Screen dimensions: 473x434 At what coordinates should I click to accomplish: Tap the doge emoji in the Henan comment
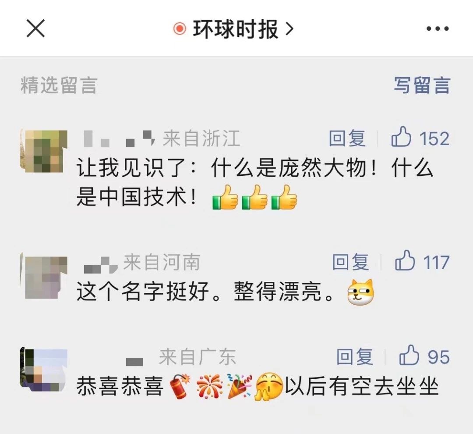[x=360, y=292]
